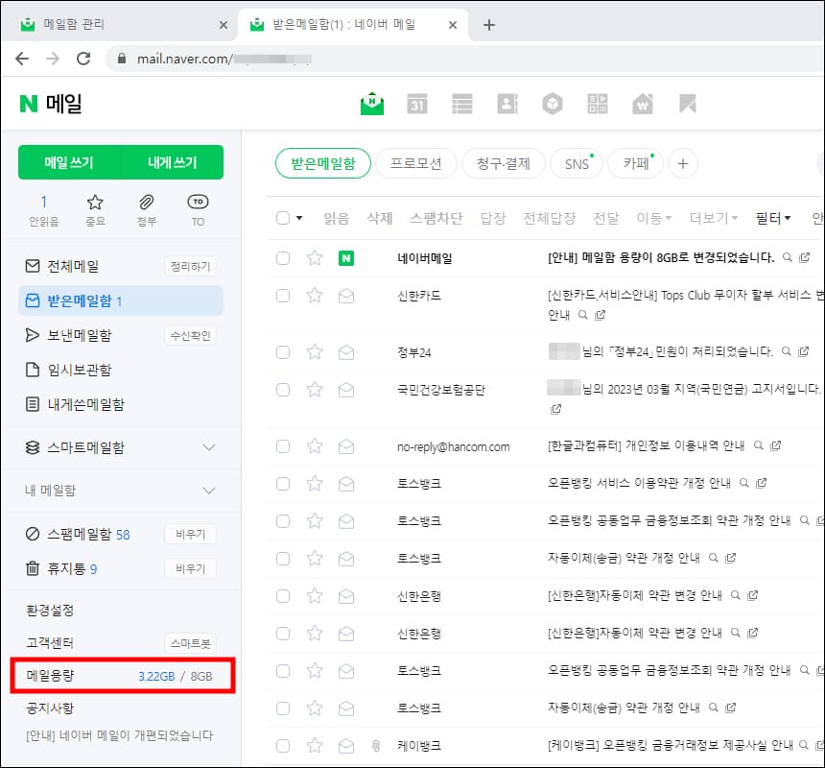The width and height of the screenshot is (825, 768).
Task: Open the 필터 filter dropdown
Action: coord(773,218)
